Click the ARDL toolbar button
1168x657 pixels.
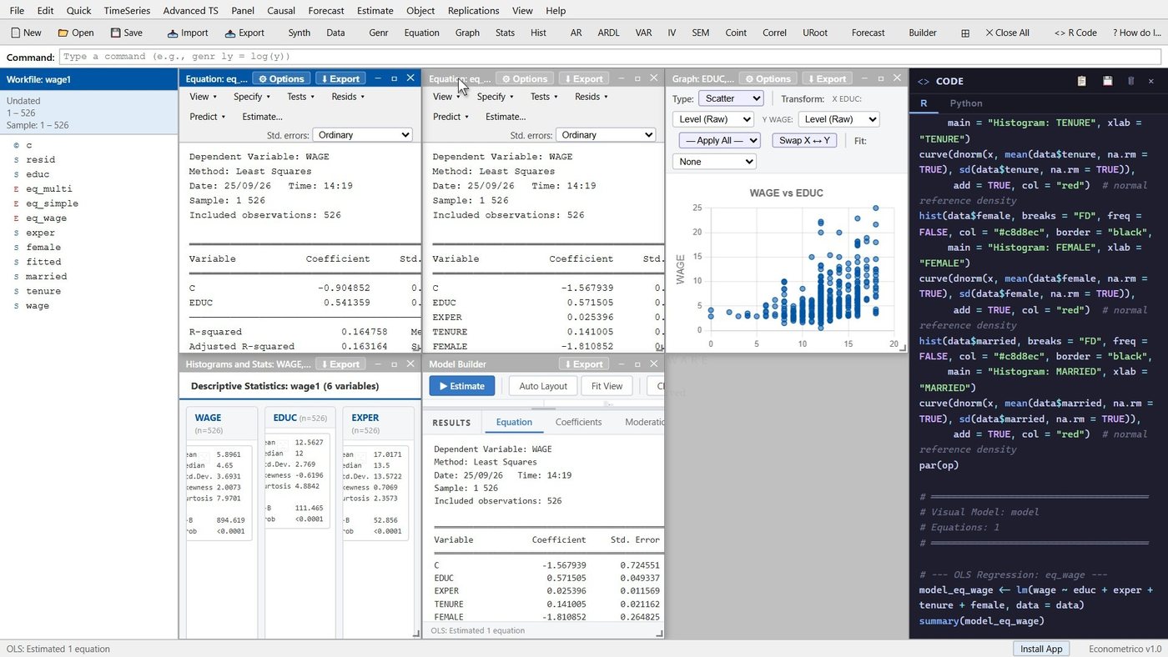[608, 33]
